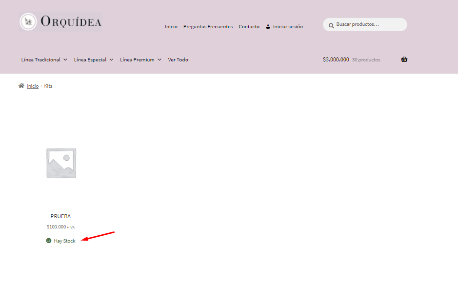Expand the Línea Especial dropdown menu
Viewport: 458px width, 283px height.
(93, 60)
